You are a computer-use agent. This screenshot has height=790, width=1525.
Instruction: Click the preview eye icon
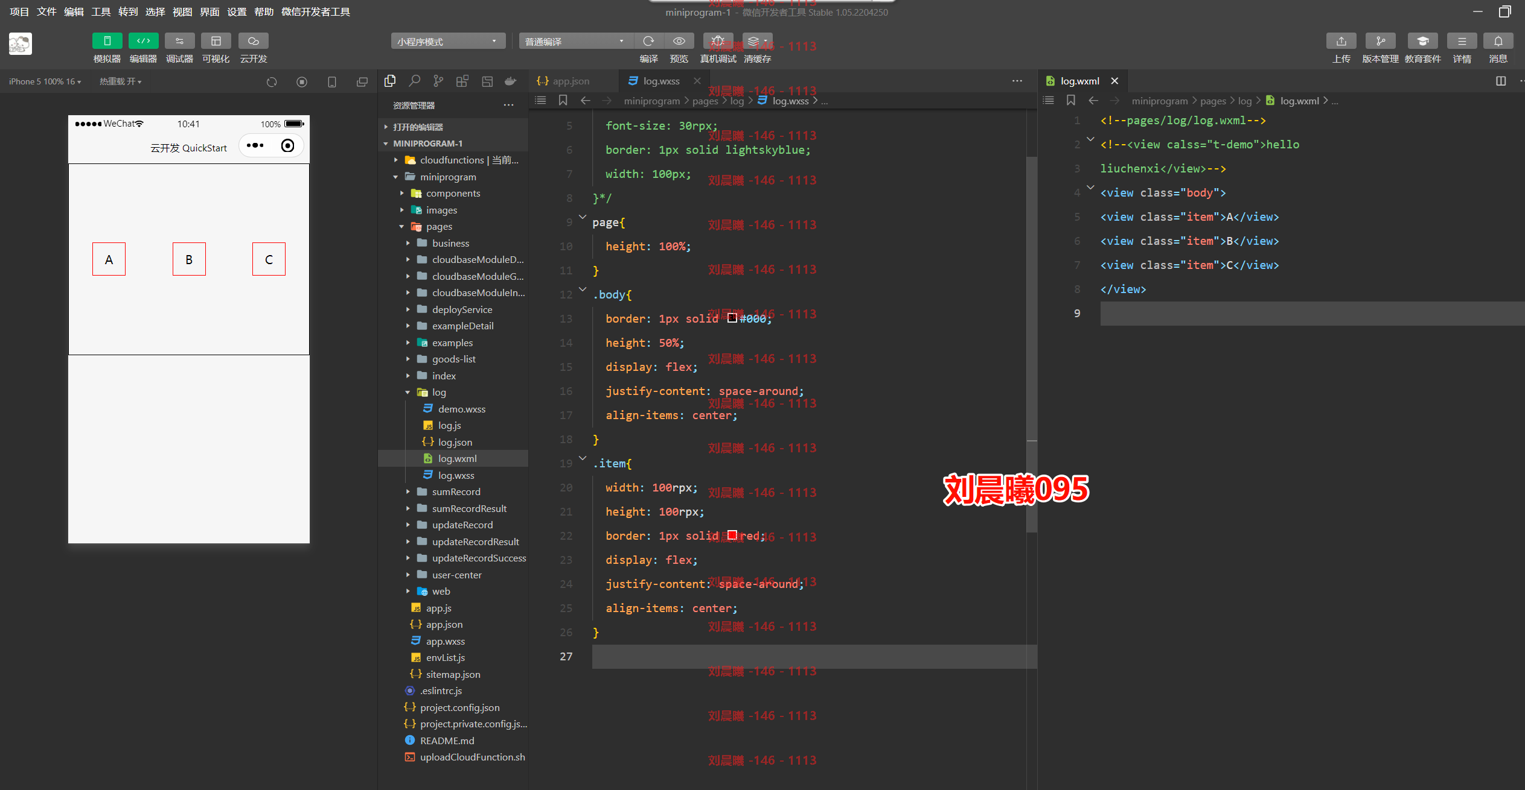(679, 41)
